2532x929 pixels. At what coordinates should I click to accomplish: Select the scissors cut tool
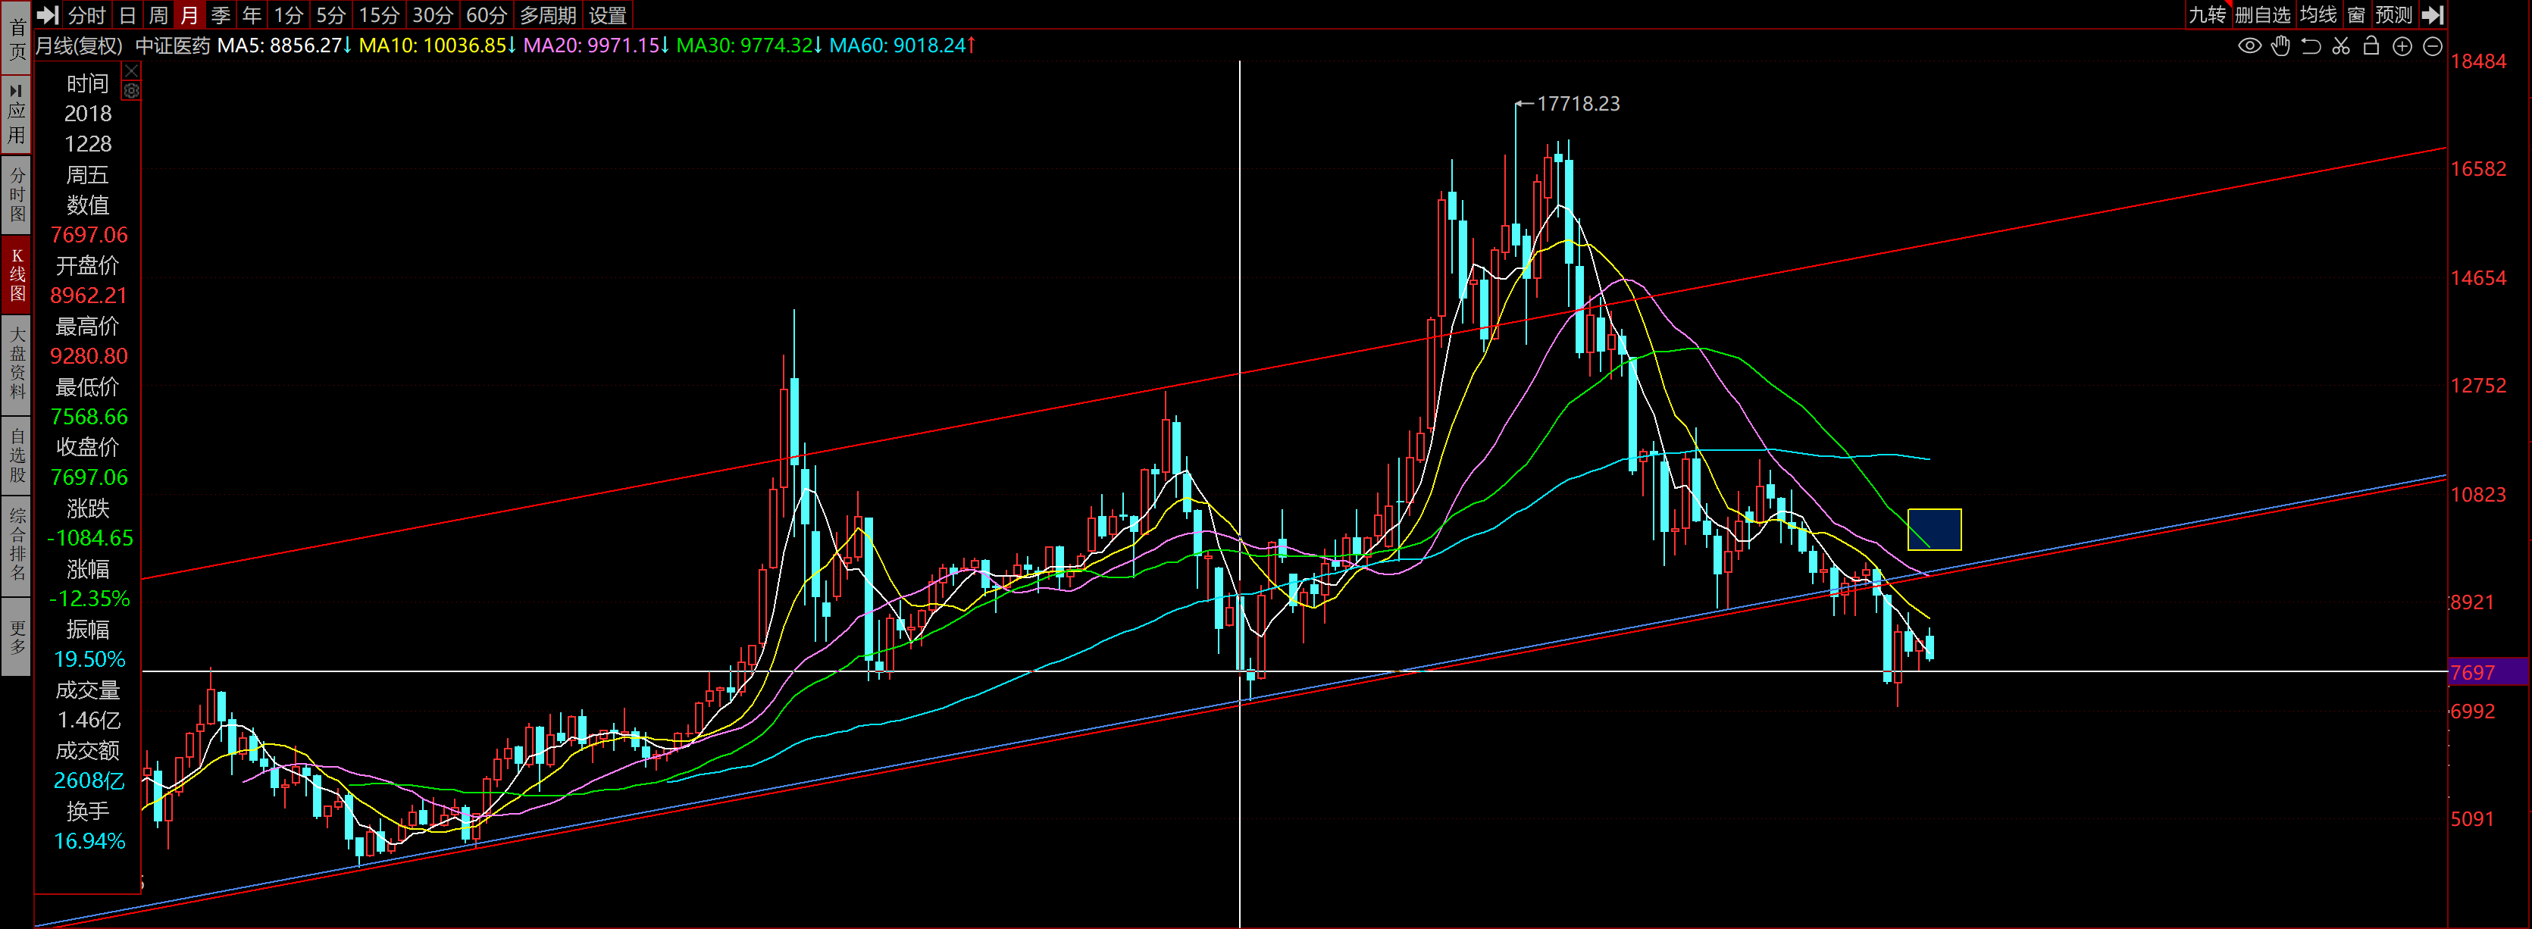[x=2341, y=46]
